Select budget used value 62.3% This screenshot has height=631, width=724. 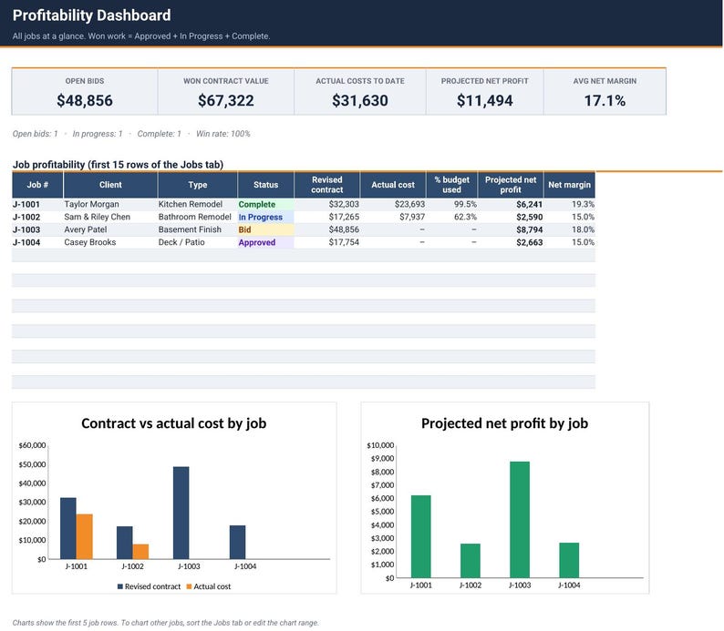tap(465, 217)
